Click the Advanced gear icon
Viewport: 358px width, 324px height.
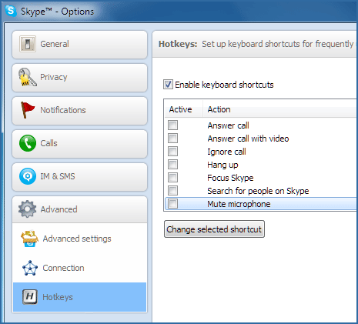coord(28,209)
